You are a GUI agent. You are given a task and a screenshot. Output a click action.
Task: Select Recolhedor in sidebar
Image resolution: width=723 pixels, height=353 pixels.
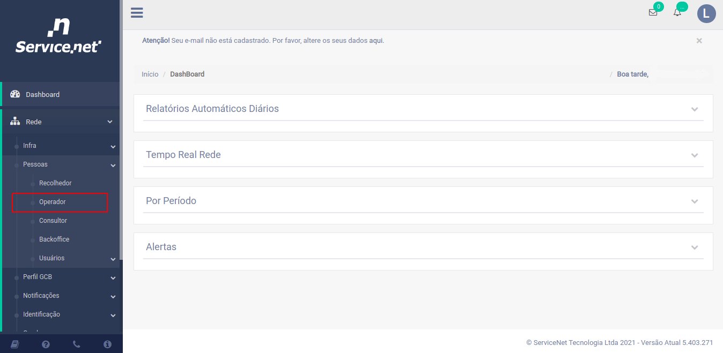click(55, 183)
